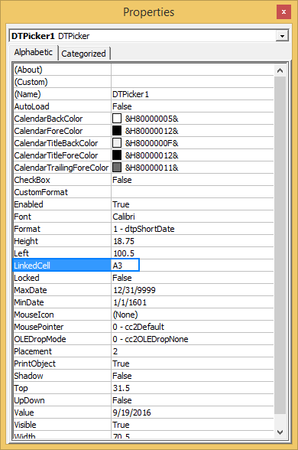Click the CalendarTitleBackColor light gray swatch
This screenshot has height=450, width=298.
click(117, 143)
